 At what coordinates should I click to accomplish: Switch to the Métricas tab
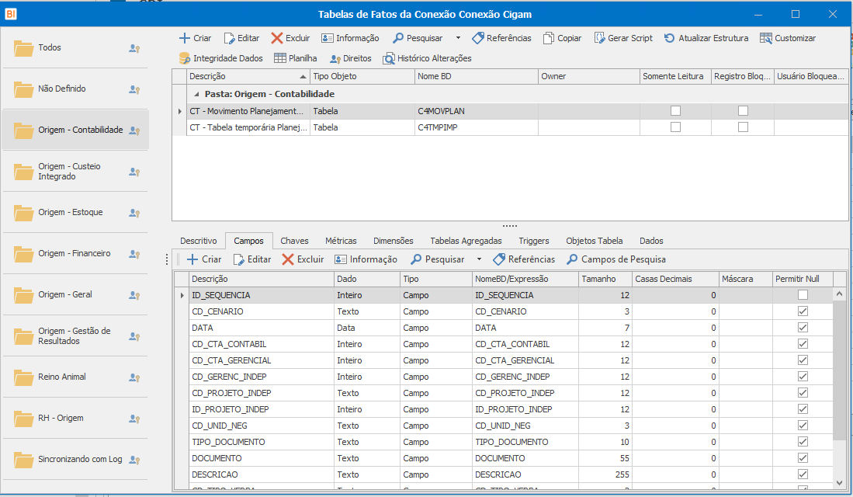[341, 241]
